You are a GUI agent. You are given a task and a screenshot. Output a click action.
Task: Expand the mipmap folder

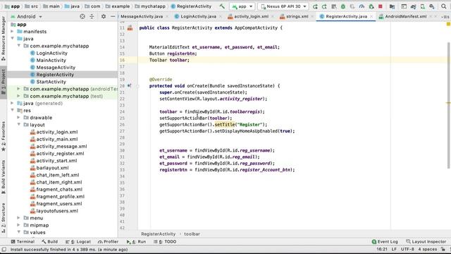point(19,225)
